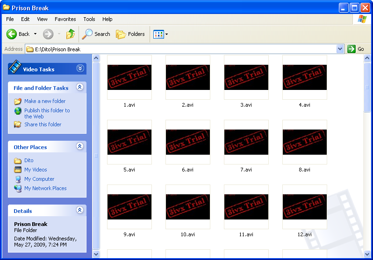The image size is (373, 260).
Task: Select the 2.avi video thumbnail
Action: (188, 77)
